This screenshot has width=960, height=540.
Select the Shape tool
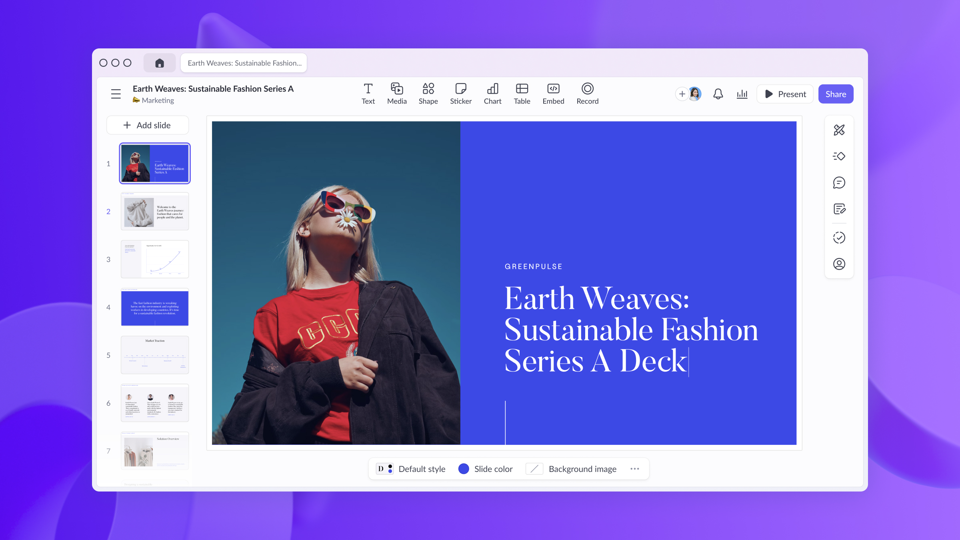428,94
